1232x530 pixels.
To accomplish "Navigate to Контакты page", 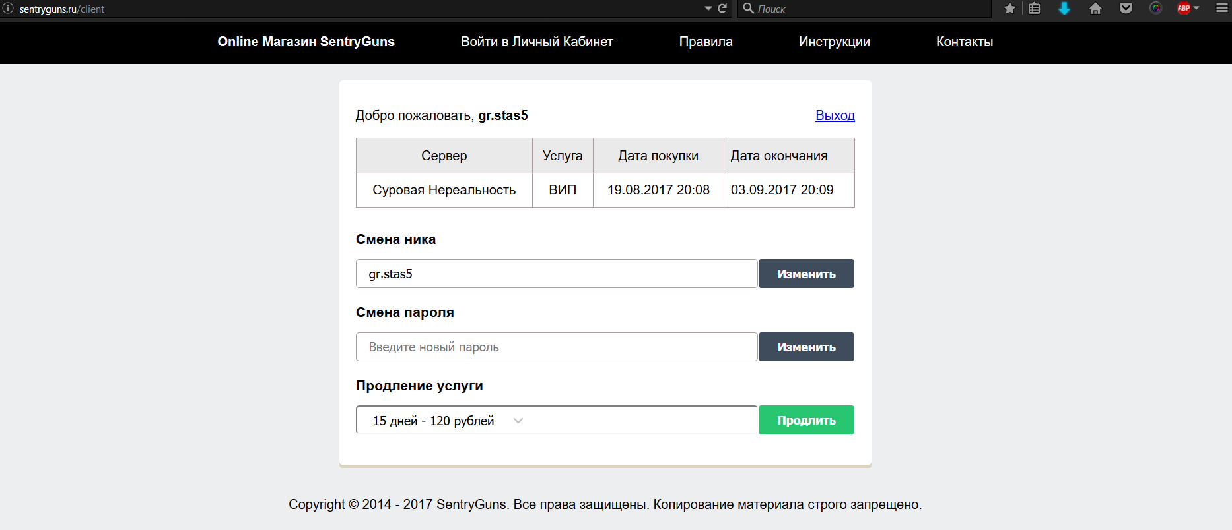I will point(965,42).
